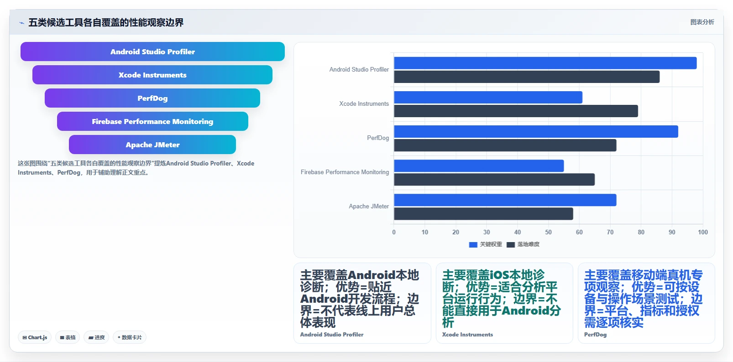The height and width of the screenshot is (362, 733).
Task: Click the dark bar for Android Studio Profiler
Action: coord(527,77)
